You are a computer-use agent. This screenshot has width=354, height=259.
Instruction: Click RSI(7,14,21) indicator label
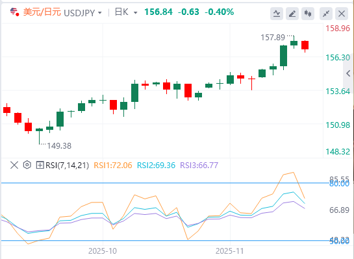[x=67, y=166]
